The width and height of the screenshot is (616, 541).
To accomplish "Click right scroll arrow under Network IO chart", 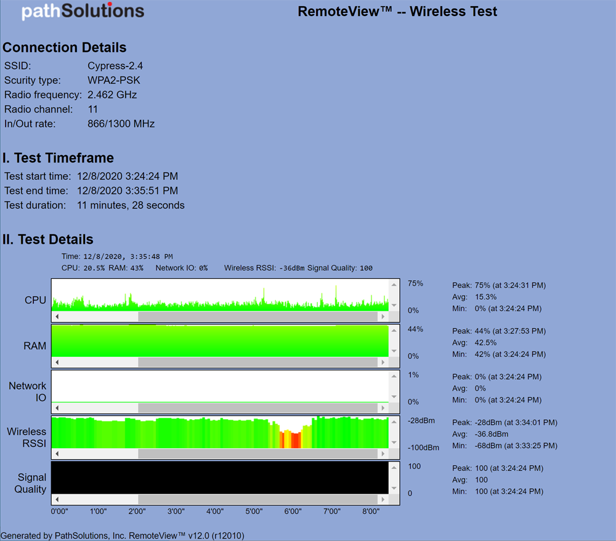I will click(x=383, y=408).
